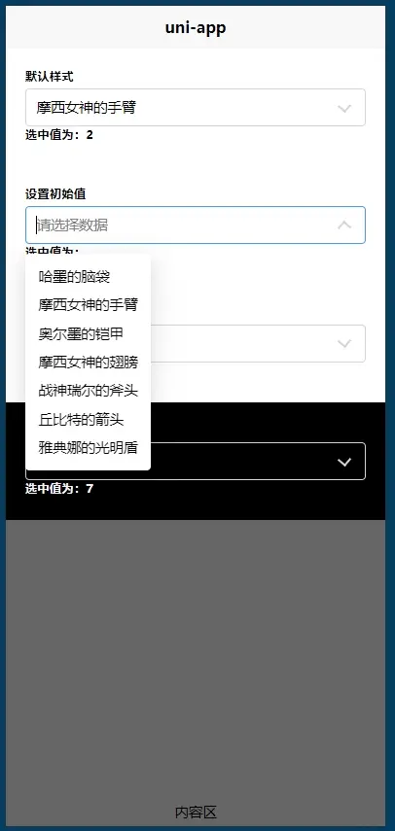Click the 内容区 label in the gray area
The height and width of the screenshot is (831, 395).
(196, 812)
